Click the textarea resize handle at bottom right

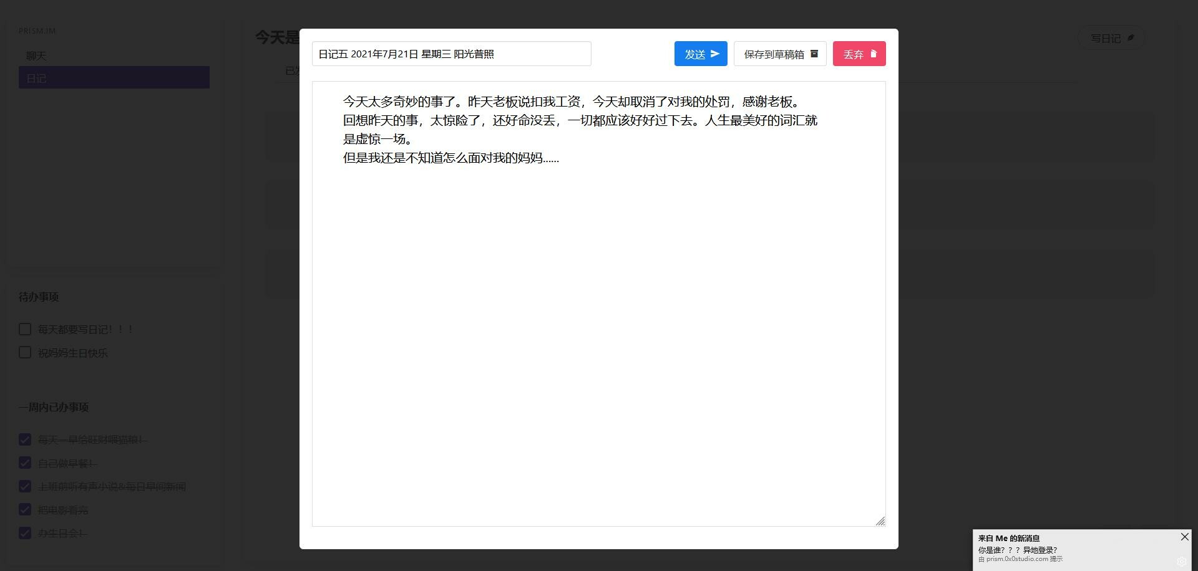tap(881, 522)
